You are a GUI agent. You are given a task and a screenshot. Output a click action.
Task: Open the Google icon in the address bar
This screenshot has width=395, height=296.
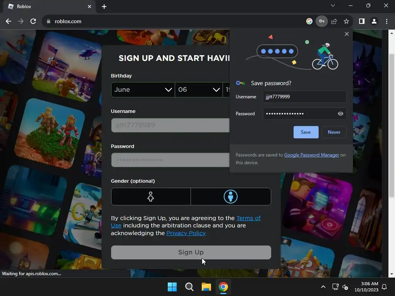coord(309,22)
